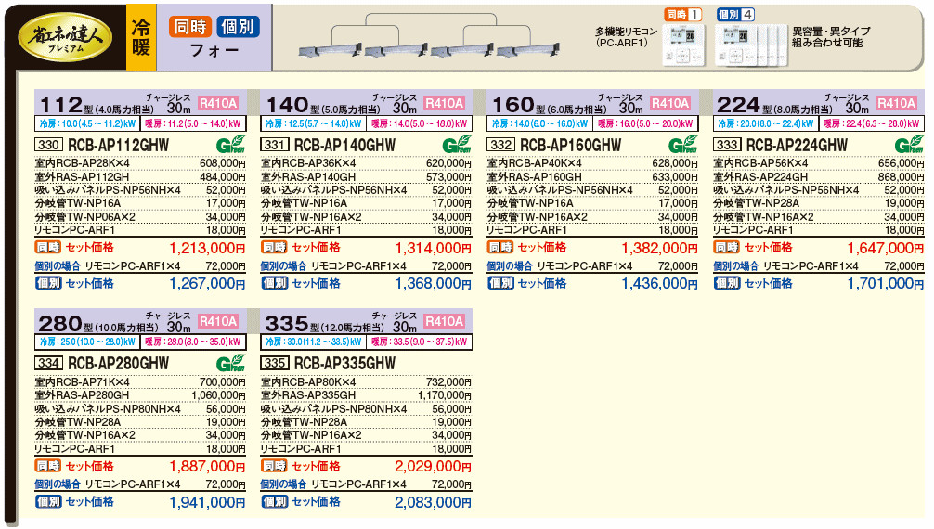
Task: Click the 冷房 20.0(8.0～22.4)kW capacity box
Action: coord(765,123)
